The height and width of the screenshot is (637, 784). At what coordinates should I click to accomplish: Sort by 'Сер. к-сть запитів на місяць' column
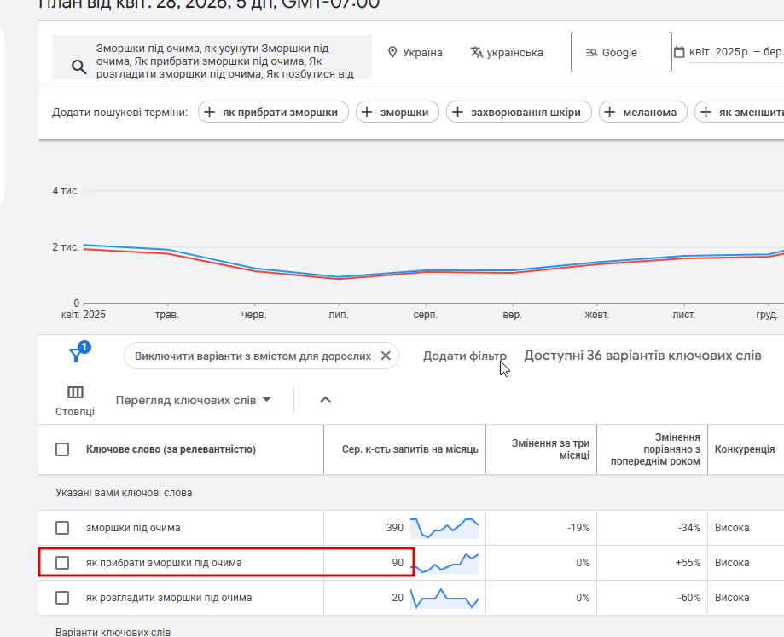pos(409,449)
